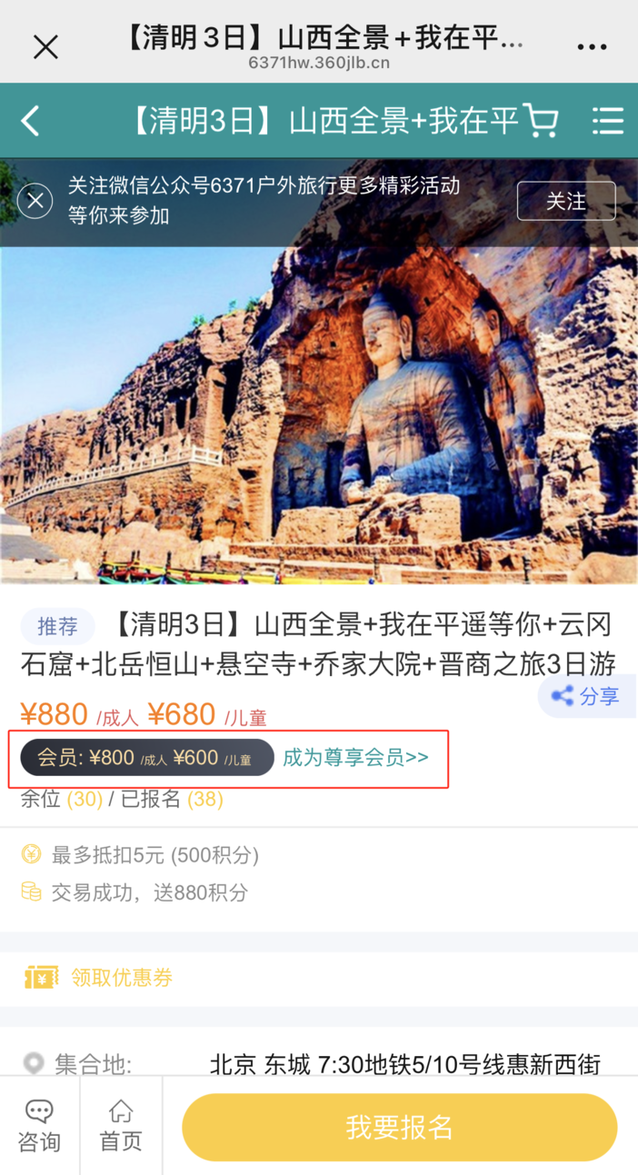Tap the 会员 price badge
The image size is (638, 1175).
(x=147, y=757)
